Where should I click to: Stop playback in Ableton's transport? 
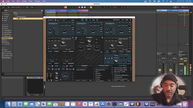click(82, 7)
